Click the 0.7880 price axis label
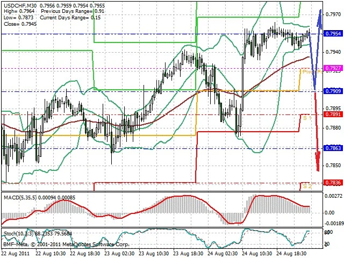Image resolution: width=344 pixels, height=258 pixels. (x=333, y=128)
